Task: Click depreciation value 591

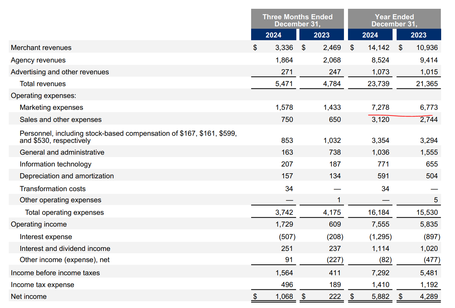Action: (x=383, y=176)
